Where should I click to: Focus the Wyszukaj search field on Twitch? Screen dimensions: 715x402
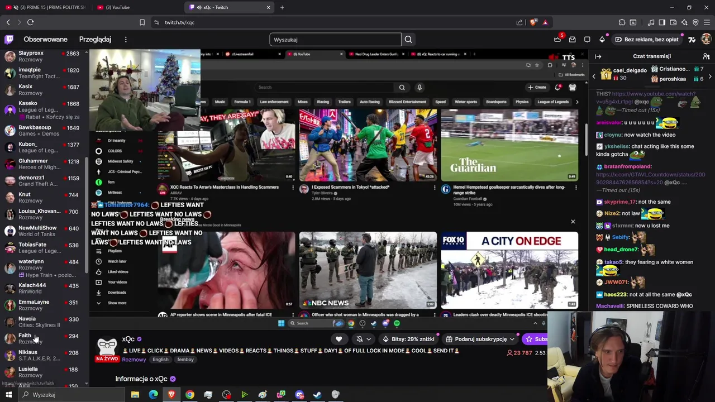click(x=335, y=40)
